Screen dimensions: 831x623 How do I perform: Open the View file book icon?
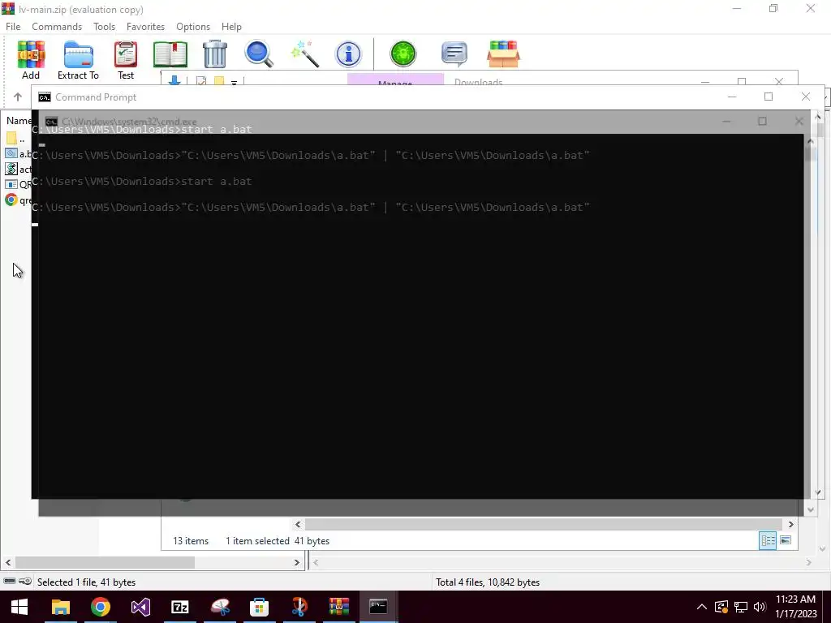[x=170, y=54]
